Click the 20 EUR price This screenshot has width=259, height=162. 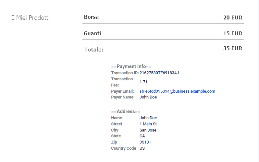[x=233, y=17]
